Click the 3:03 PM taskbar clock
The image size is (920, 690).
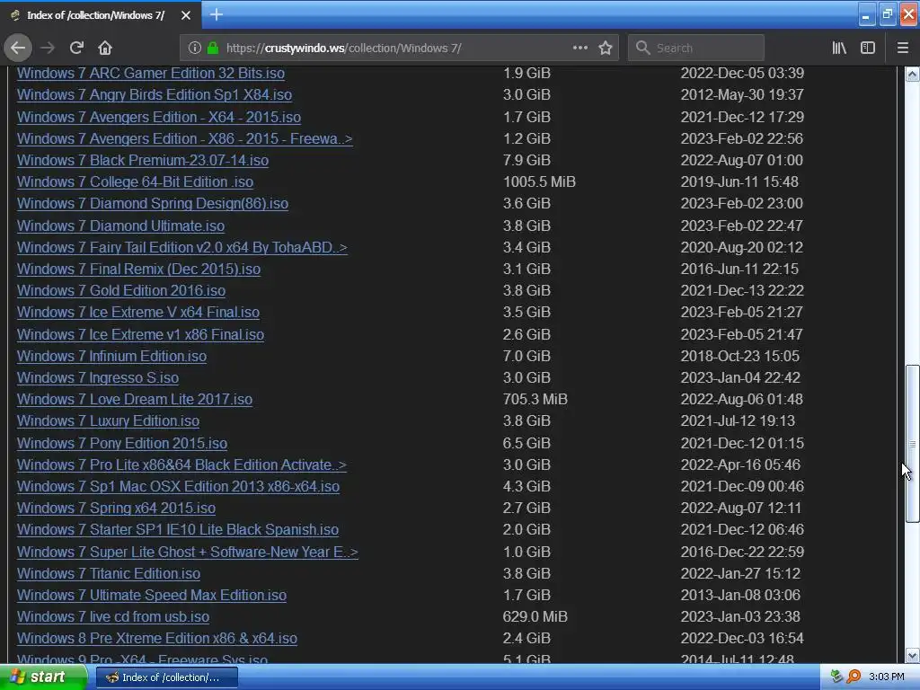tap(887, 677)
